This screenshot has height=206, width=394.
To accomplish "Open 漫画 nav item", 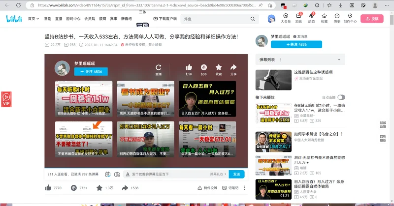I will (102, 19).
